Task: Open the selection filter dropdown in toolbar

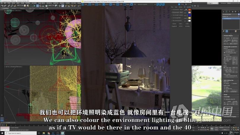Action: click(20, 5)
